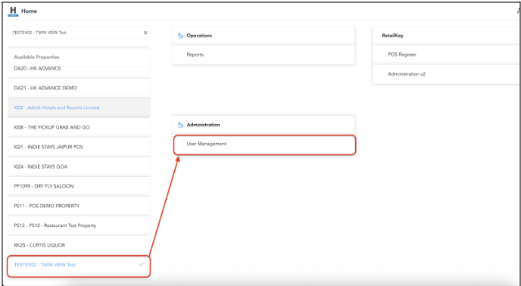The height and width of the screenshot is (286, 521).
Task: Click the Available Properties heading
Action: (36, 58)
